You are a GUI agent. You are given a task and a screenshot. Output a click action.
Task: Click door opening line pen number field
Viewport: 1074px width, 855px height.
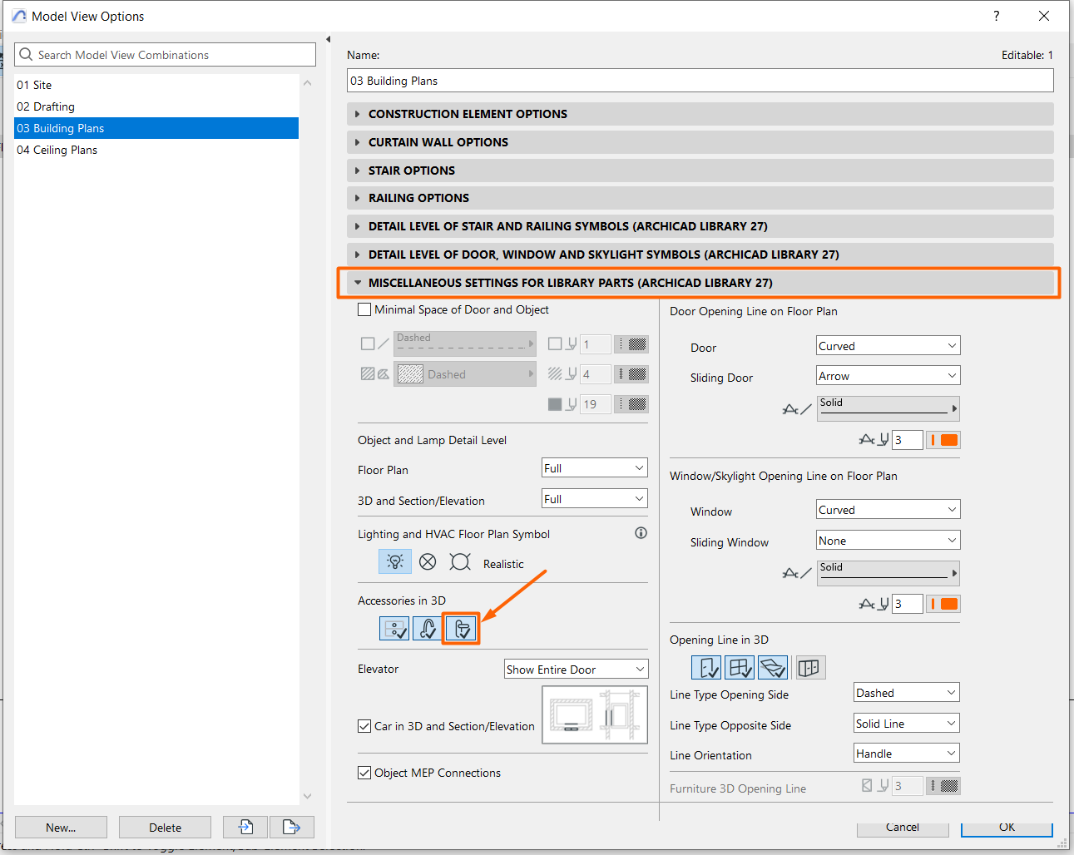pos(908,440)
